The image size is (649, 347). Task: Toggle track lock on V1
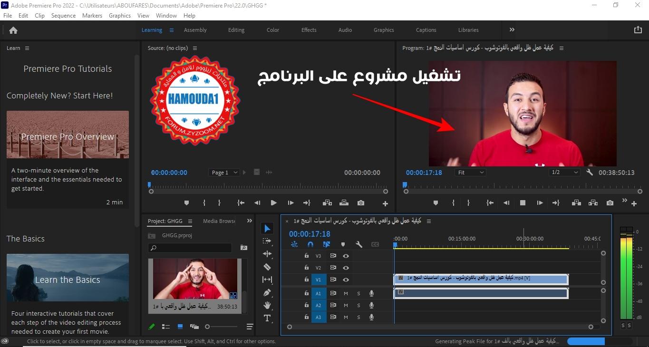[x=306, y=280]
